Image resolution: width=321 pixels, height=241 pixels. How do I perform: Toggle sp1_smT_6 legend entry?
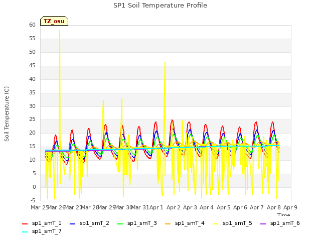click(x=280, y=223)
